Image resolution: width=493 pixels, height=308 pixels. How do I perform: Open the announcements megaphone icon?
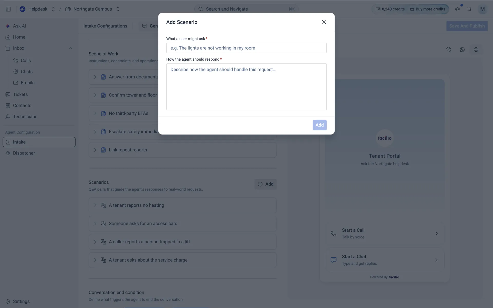pos(457,9)
